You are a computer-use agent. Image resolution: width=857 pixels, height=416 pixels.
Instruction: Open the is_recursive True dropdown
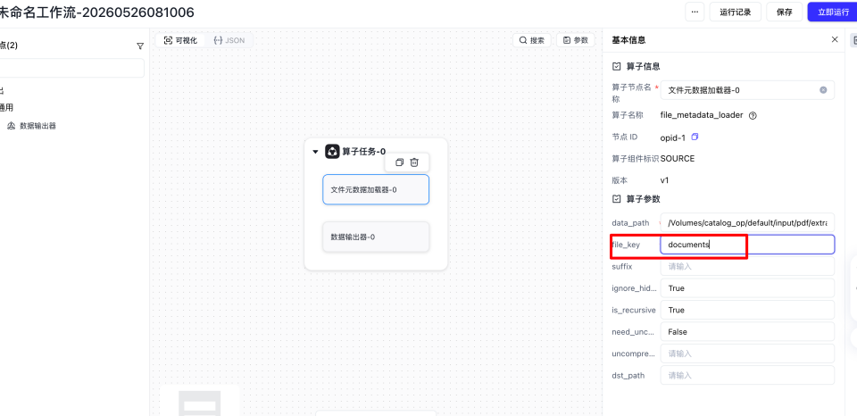[x=747, y=310]
